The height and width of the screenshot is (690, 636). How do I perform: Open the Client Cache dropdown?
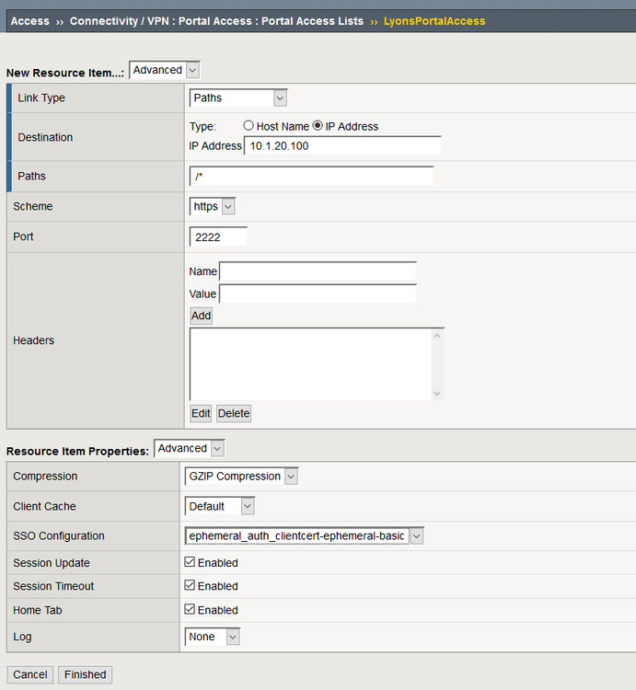220,506
